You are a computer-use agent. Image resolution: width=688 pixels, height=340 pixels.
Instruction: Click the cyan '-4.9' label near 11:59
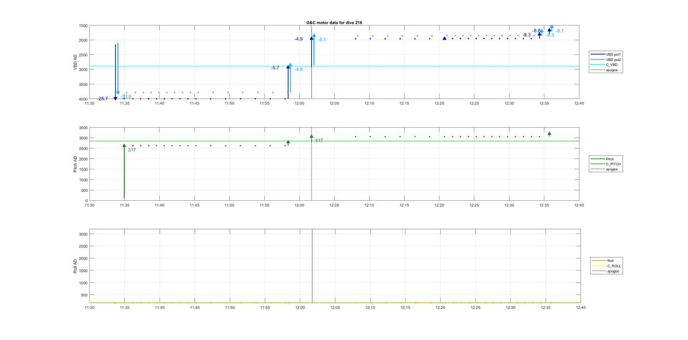pos(298,70)
